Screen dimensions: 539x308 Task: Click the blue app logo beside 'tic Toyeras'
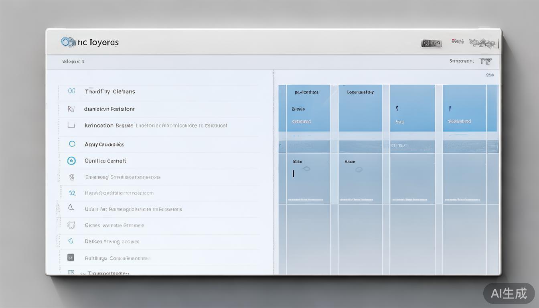tap(67, 42)
